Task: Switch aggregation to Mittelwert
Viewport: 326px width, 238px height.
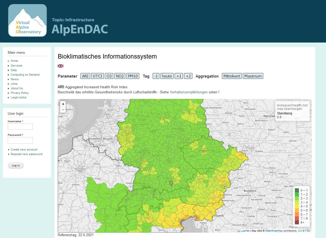Action: click(x=232, y=76)
